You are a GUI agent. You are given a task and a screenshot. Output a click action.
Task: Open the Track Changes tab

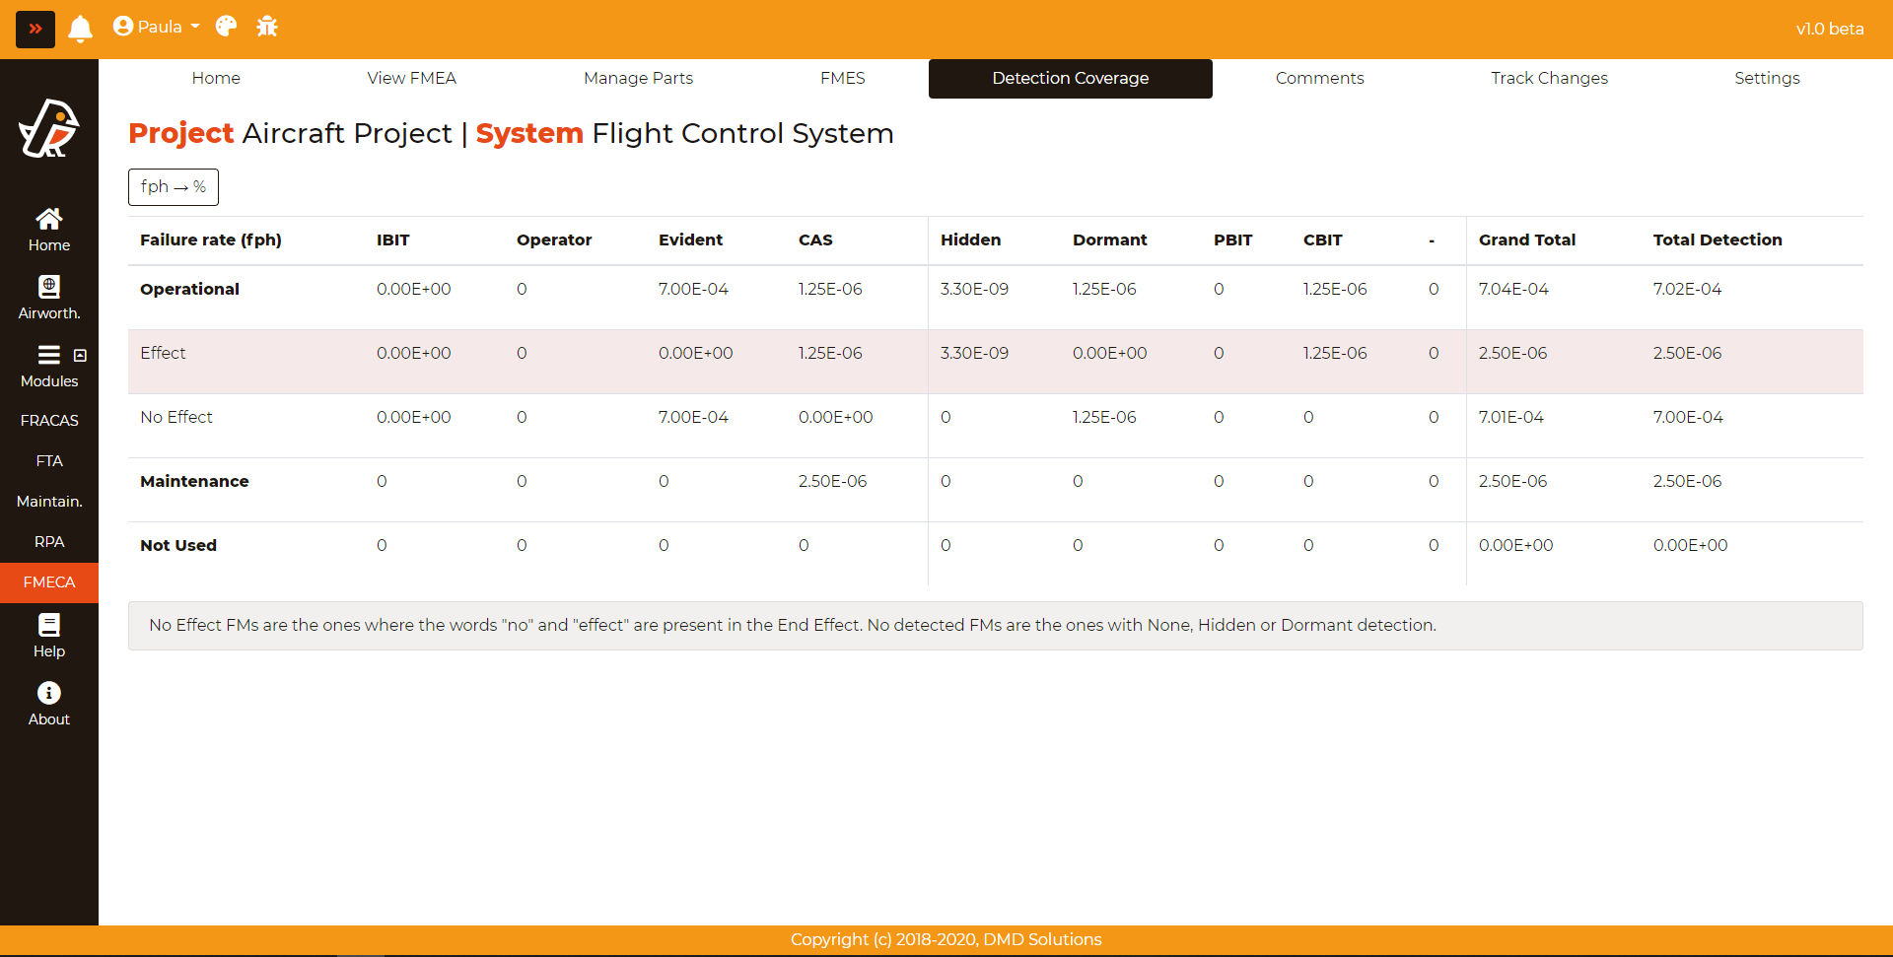[1548, 78]
